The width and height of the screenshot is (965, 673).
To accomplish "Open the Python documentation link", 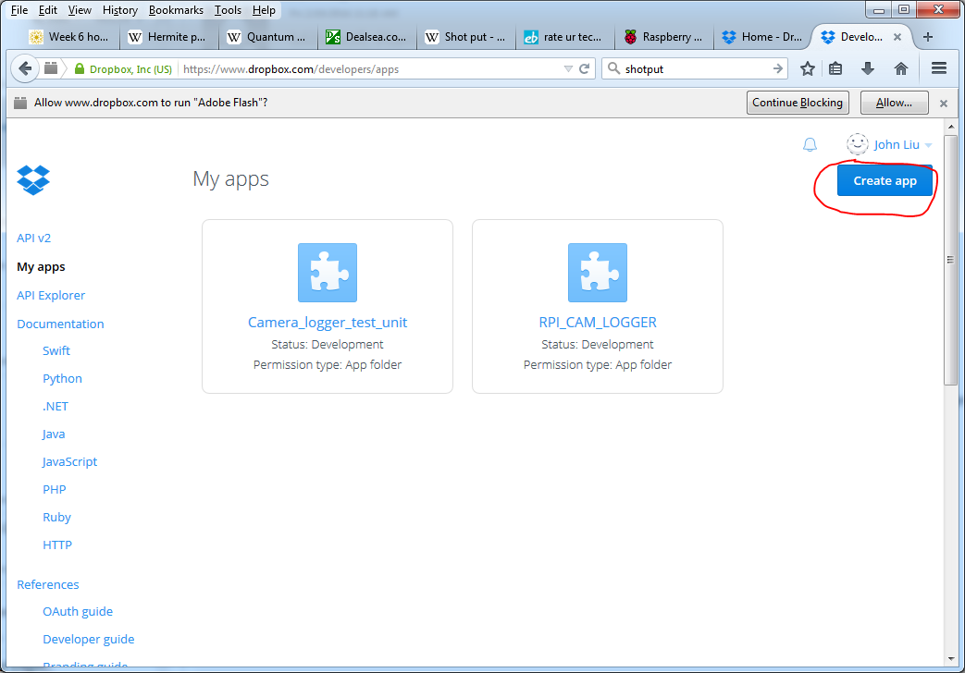I will (62, 378).
